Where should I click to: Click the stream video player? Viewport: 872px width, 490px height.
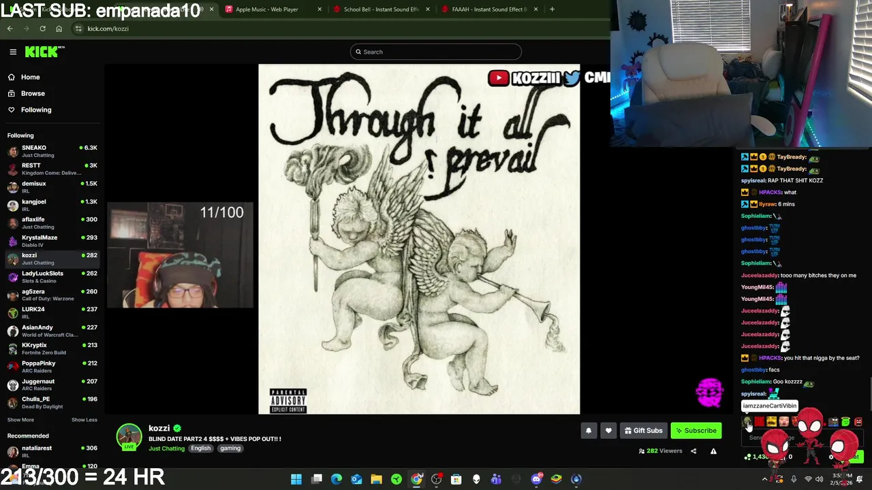pos(419,239)
